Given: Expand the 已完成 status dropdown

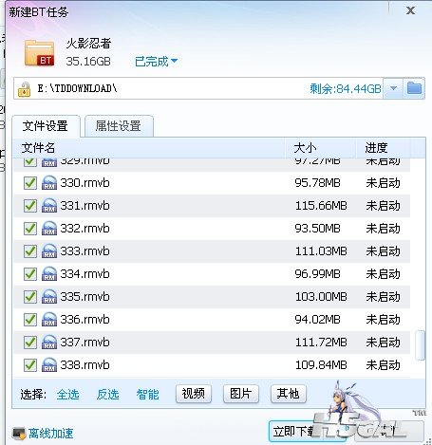Looking at the screenshot, I should click(x=156, y=62).
